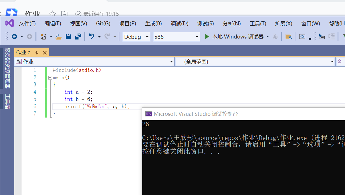Screen dimensions: 345x195
Task: Undo the last action
Action: [x=92, y=36]
